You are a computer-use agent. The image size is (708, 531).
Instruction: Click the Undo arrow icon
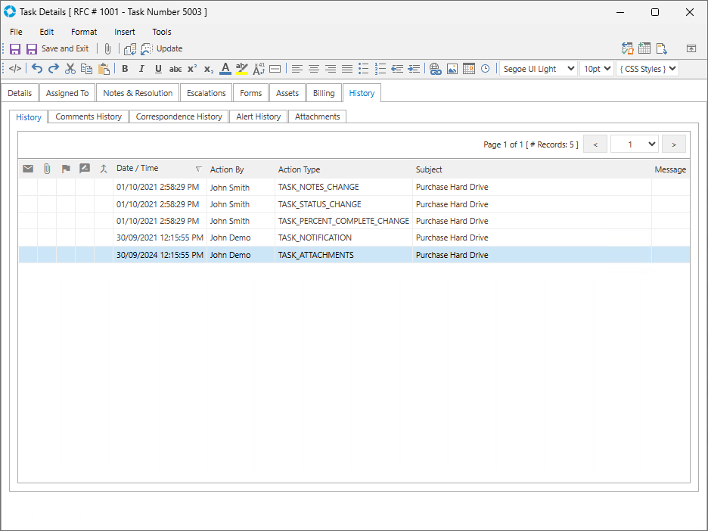37,69
